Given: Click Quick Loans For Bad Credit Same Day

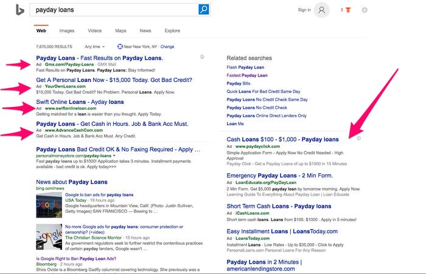Looking at the screenshot, I should tap(264, 91).
